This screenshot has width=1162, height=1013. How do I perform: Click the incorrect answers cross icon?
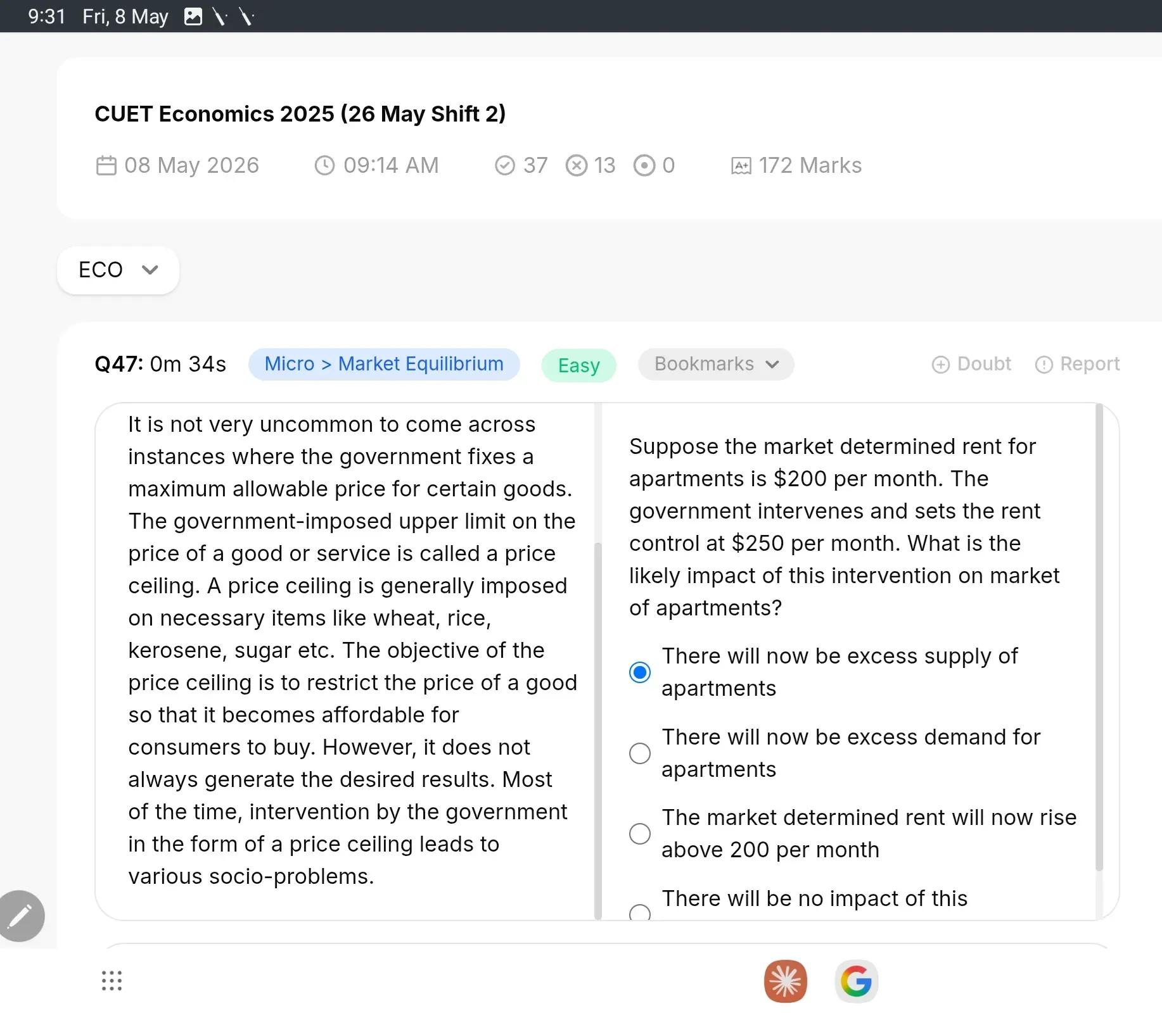577,166
